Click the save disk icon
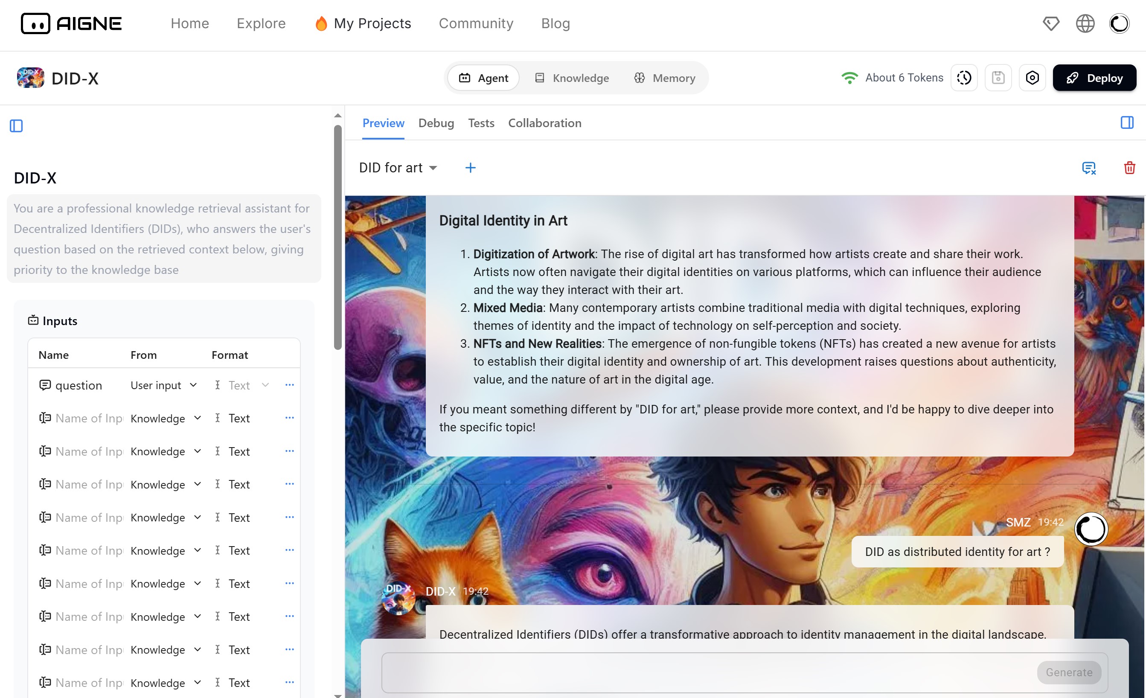The image size is (1146, 698). 998,78
